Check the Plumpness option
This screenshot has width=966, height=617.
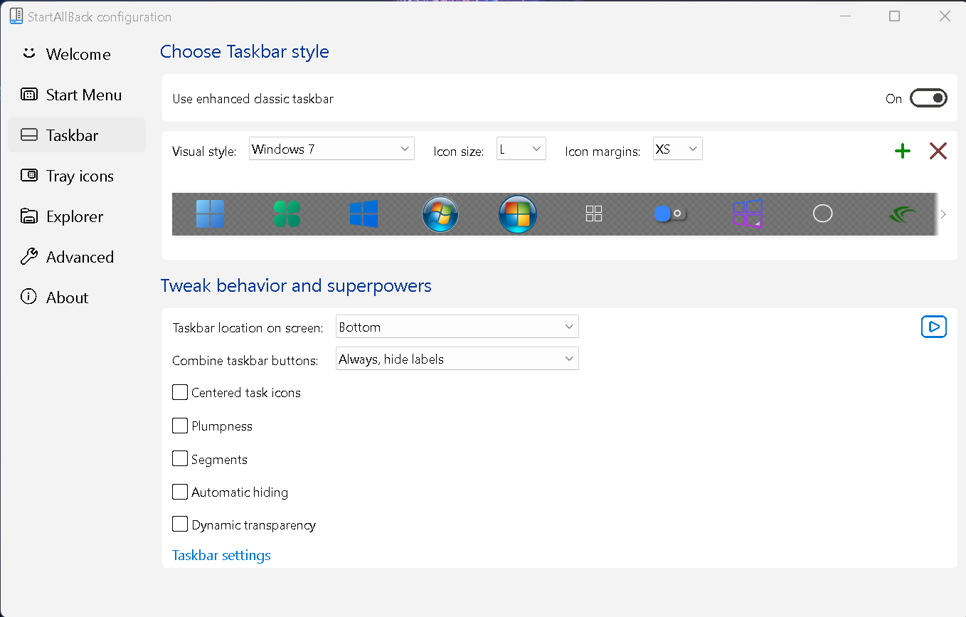(180, 426)
